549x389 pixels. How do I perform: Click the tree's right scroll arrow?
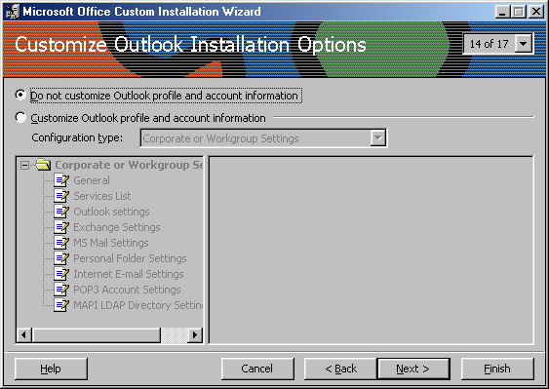195,335
